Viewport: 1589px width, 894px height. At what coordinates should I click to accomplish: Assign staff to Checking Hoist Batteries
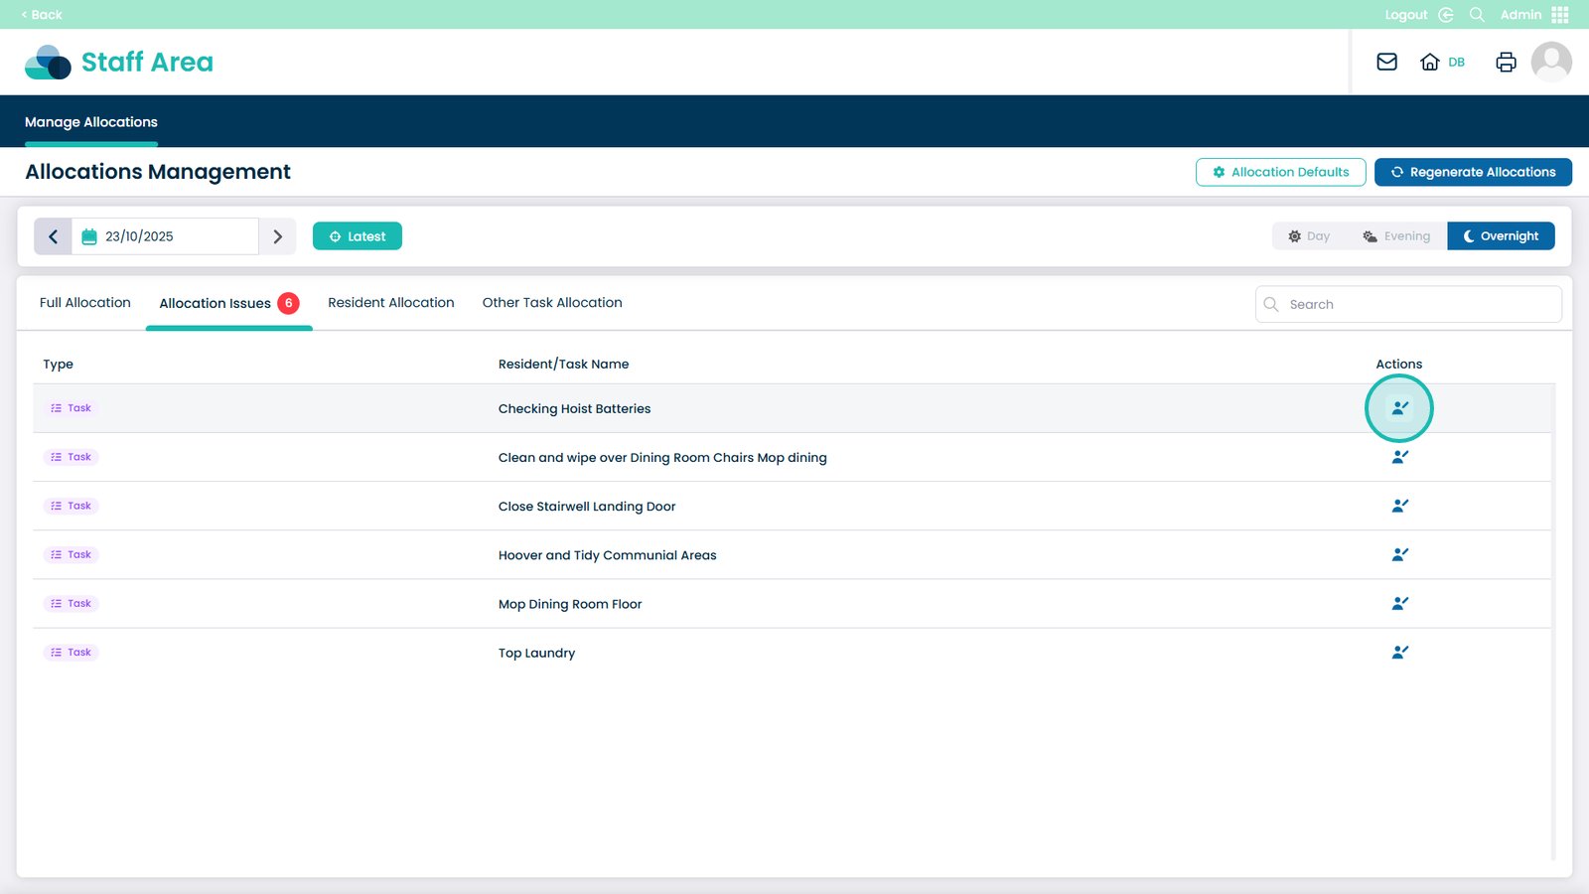point(1399,408)
